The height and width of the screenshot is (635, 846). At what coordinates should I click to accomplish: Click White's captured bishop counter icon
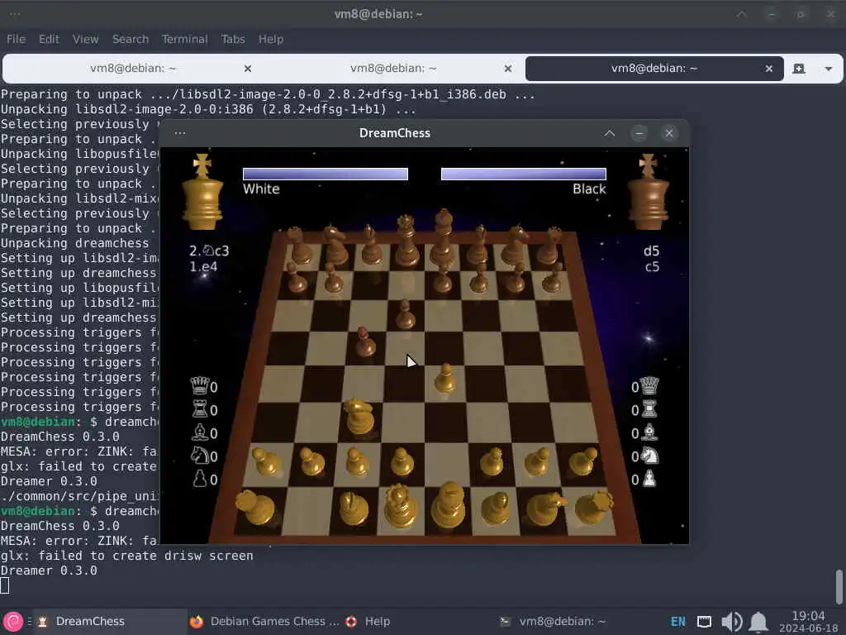tap(200, 432)
